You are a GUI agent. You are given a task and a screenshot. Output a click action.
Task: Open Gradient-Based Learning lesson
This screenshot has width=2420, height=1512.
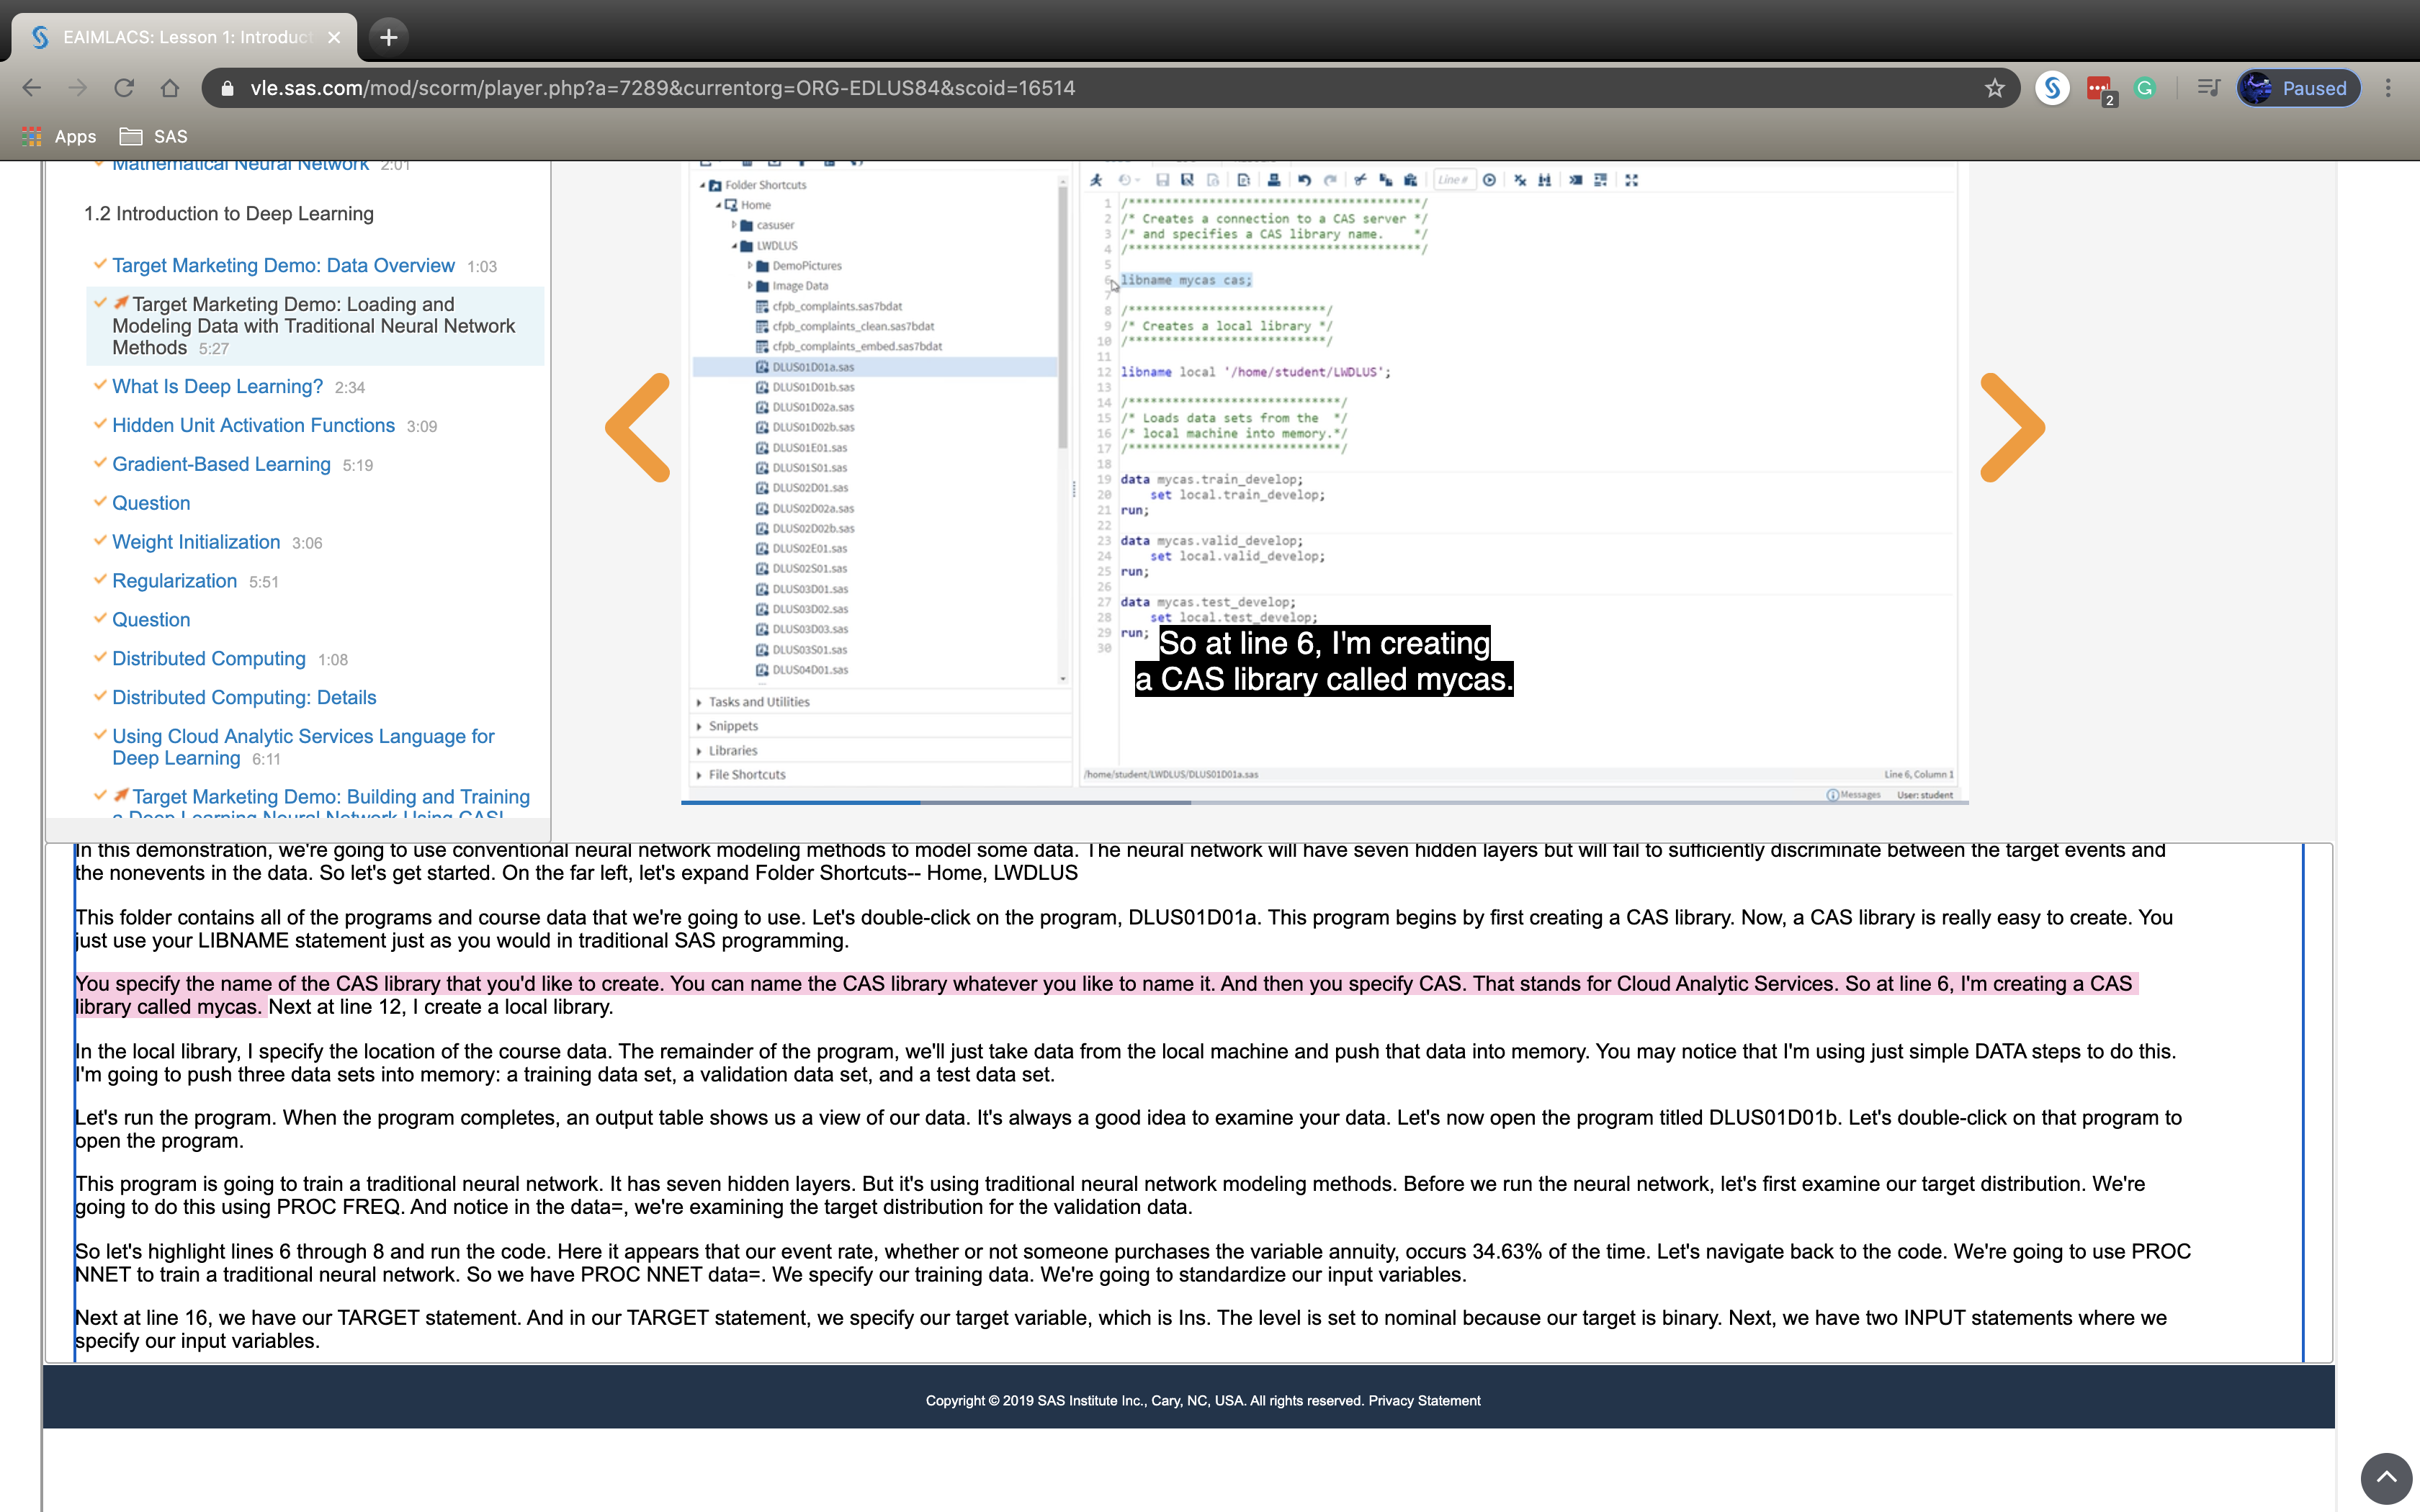pyautogui.click(x=221, y=465)
